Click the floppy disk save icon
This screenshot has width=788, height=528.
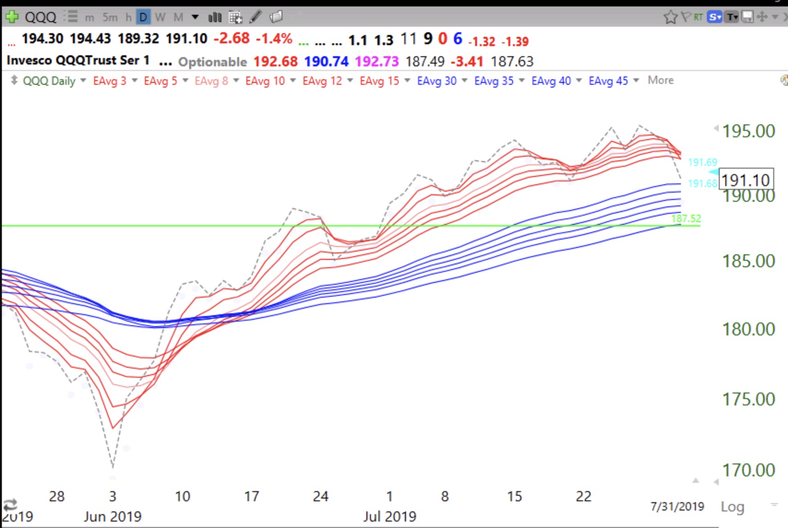point(747,18)
